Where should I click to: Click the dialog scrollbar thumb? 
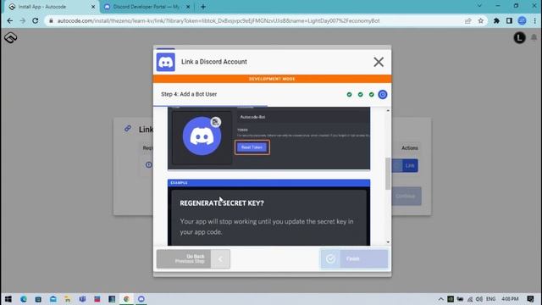click(x=388, y=174)
